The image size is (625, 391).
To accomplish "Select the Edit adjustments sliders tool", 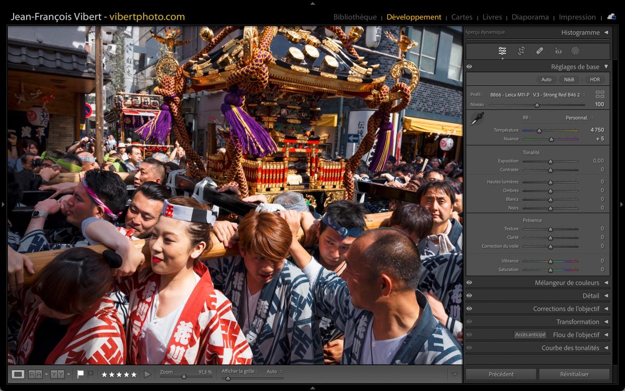I will click(x=502, y=51).
